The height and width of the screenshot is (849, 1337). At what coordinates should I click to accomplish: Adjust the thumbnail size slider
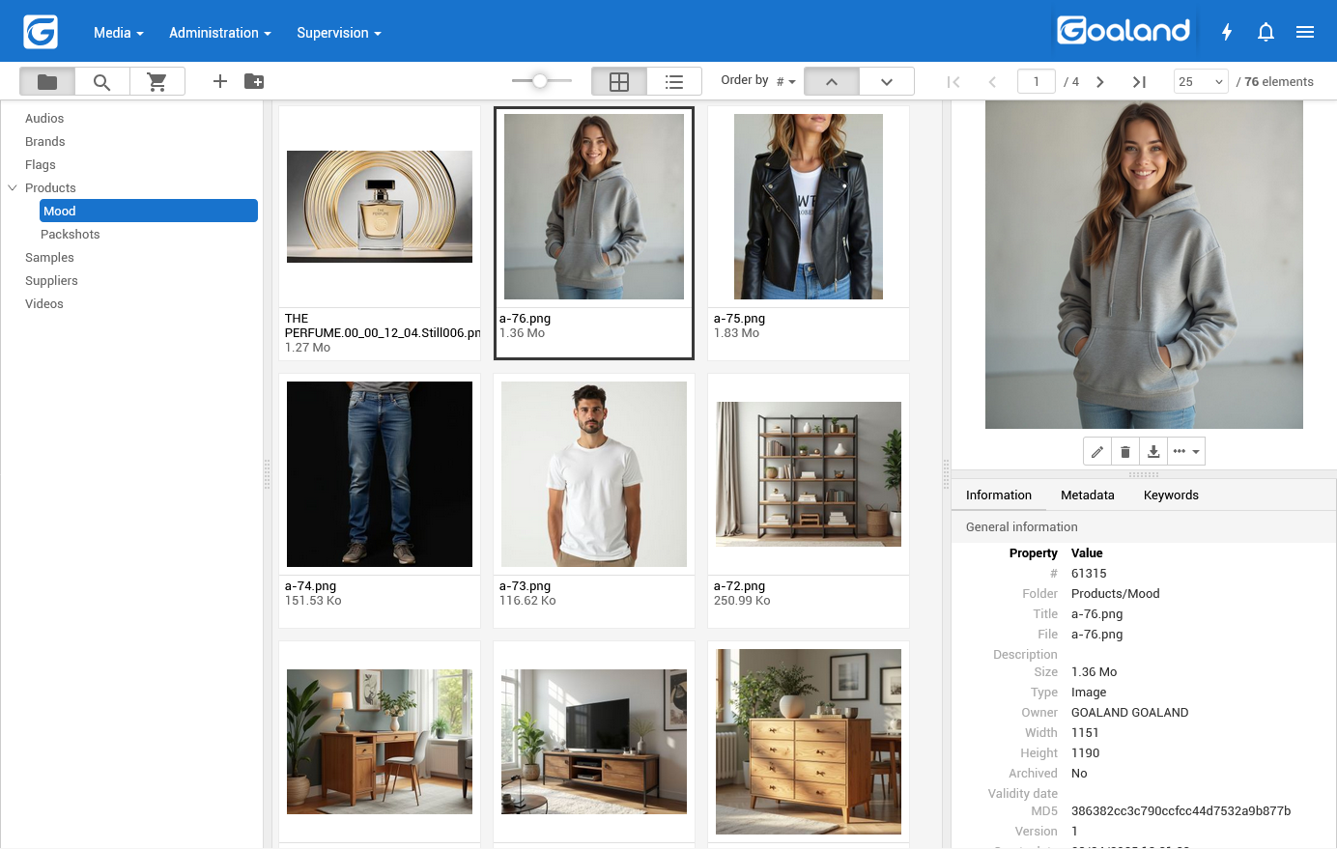point(540,81)
